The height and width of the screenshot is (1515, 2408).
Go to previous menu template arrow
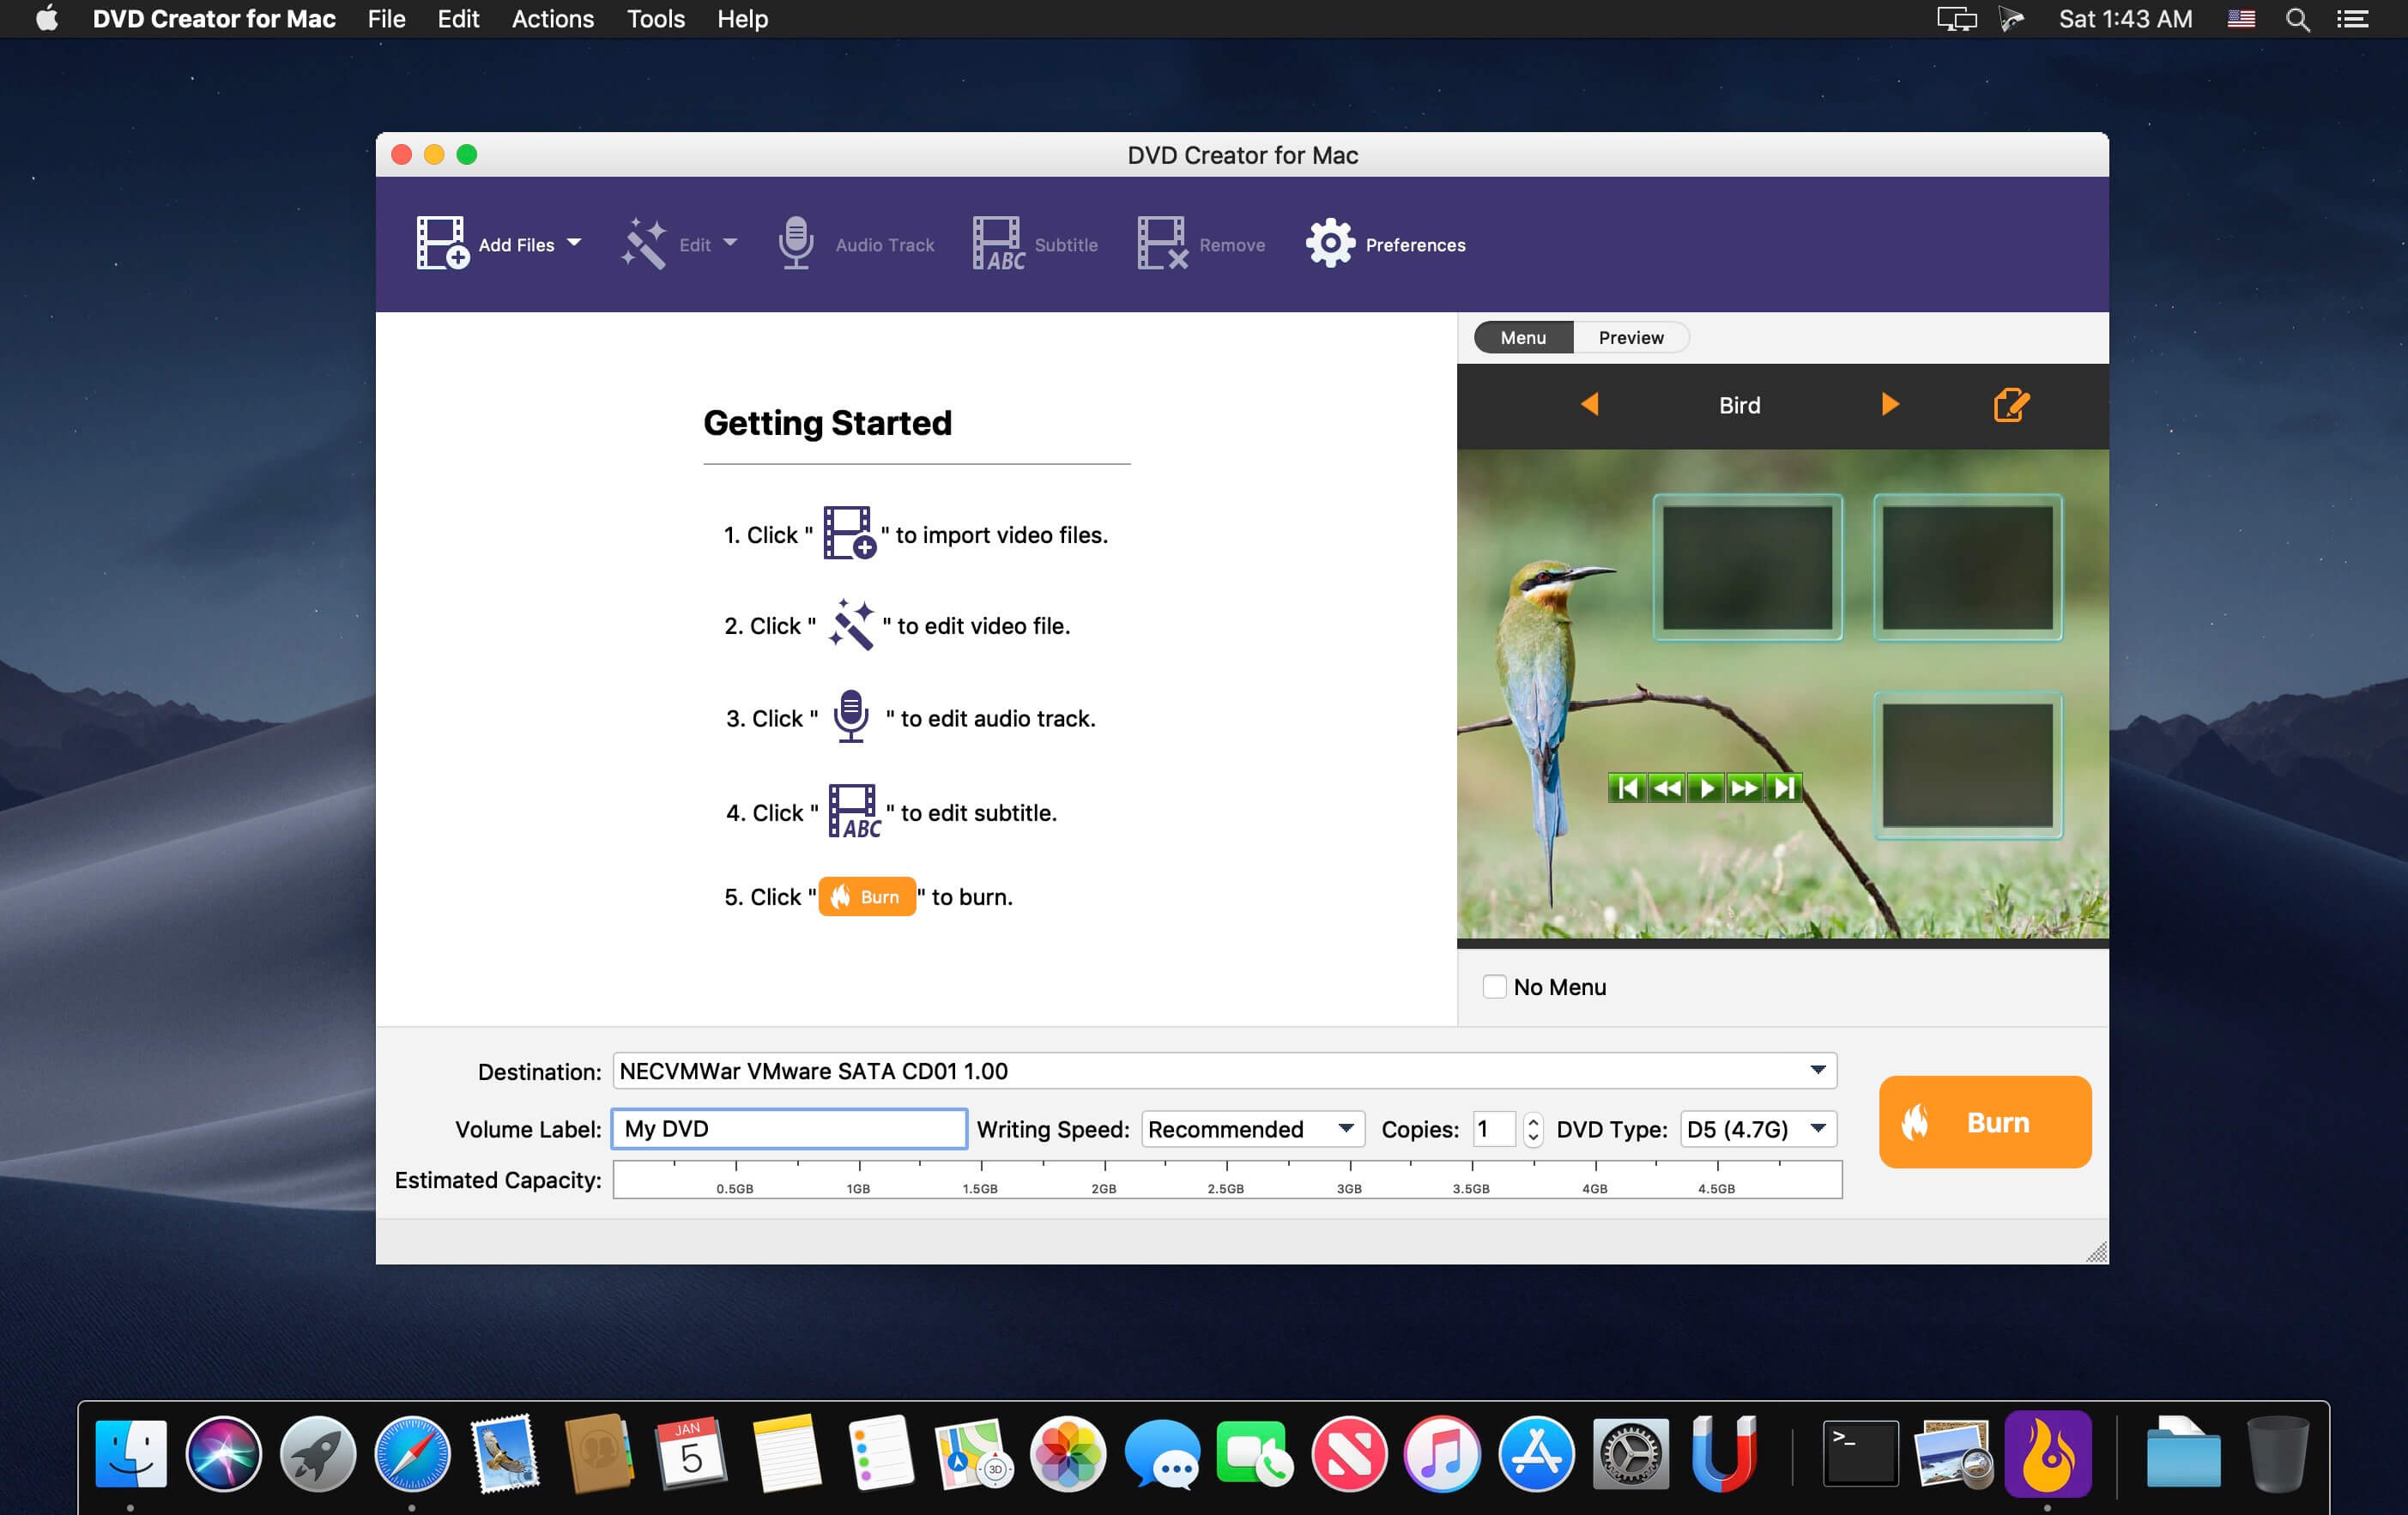coord(1590,404)
